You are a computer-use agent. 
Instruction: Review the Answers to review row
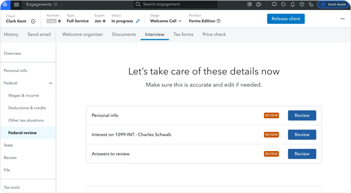tap(302, 154)
